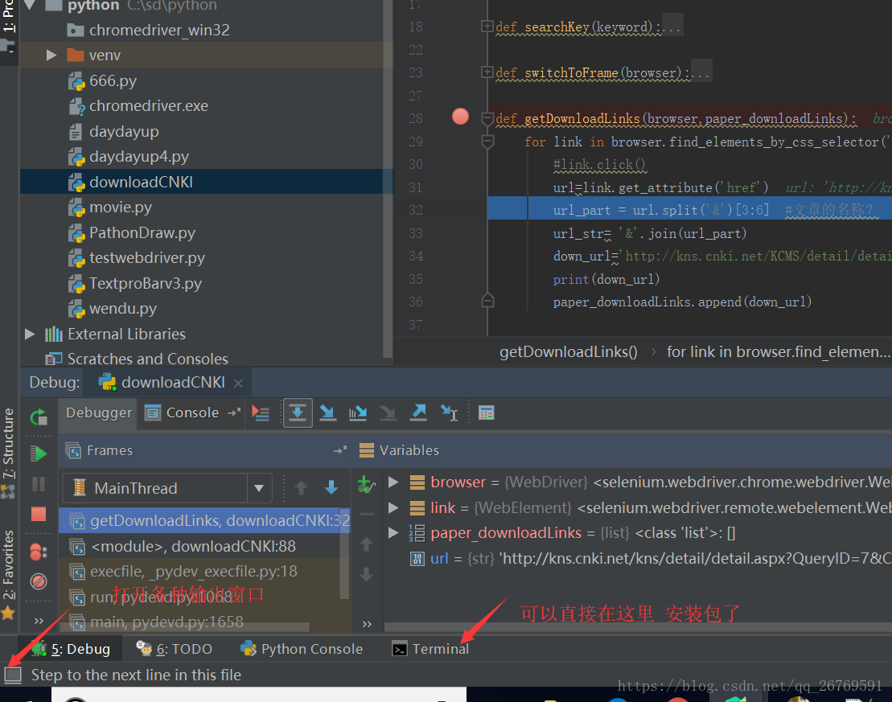
Task: Click New Watch plus icon
Action: (x=366, y=485)
